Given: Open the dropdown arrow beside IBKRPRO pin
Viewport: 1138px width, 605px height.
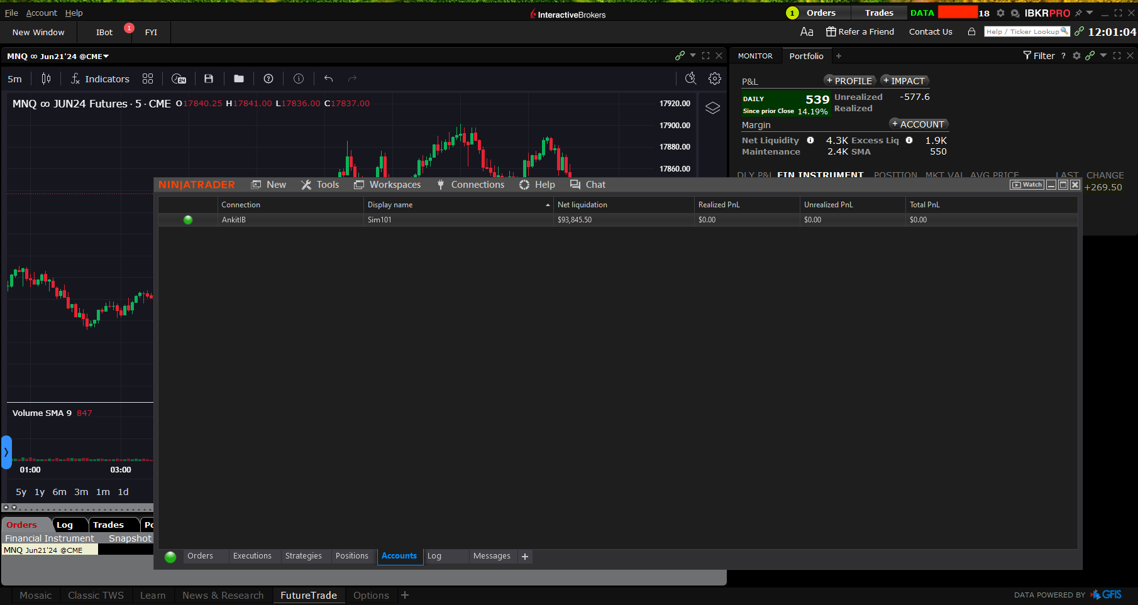Looking at the screenshot, I should point(1090,13).
